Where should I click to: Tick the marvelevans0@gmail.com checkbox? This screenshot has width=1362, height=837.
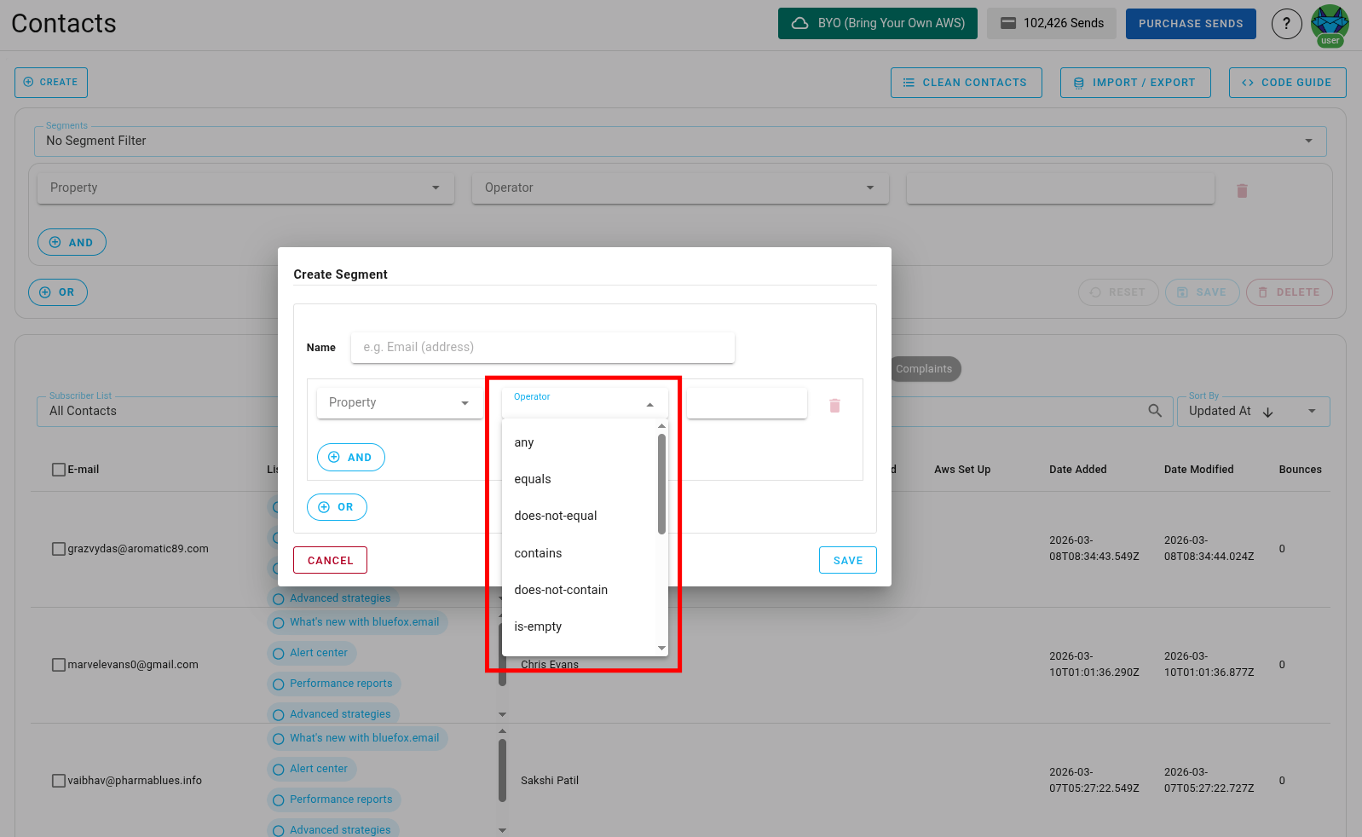click(59, 665)
